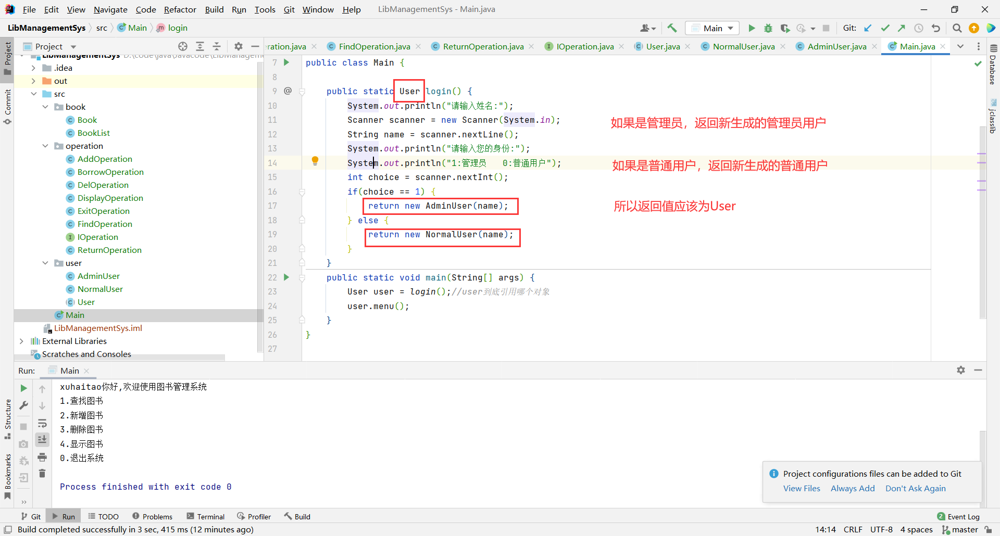Run with coverage from the toolbar

785,28
